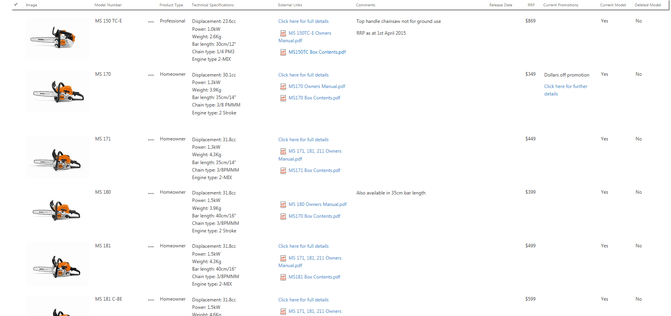Click the model number 'MS 171'
The image size is (671, 316).
(103, 139)
